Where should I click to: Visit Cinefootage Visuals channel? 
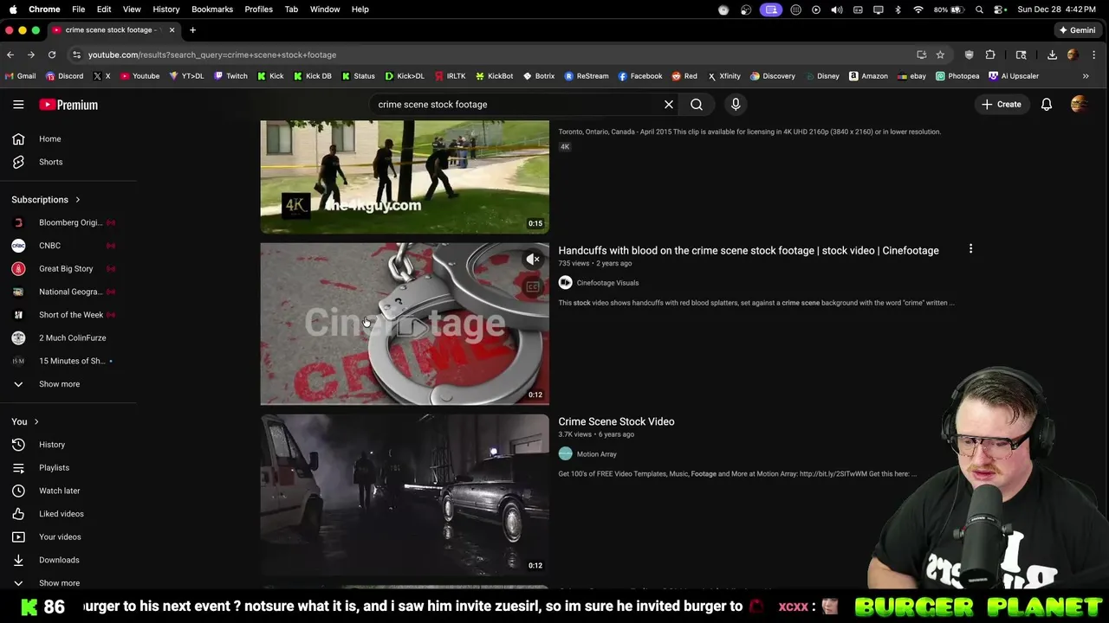point(607,283)
